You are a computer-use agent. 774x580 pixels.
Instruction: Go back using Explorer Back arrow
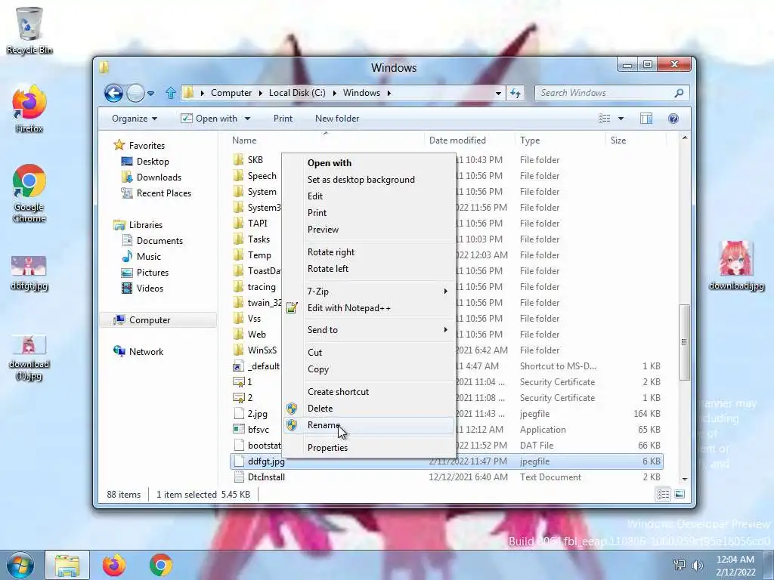113,93
